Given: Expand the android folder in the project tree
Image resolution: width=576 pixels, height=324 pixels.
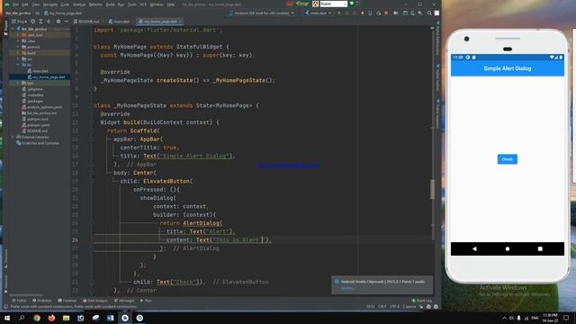Looking at the screenshot, I should (18, 47).
